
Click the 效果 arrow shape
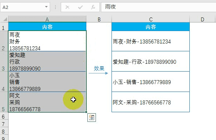point(98,73)
